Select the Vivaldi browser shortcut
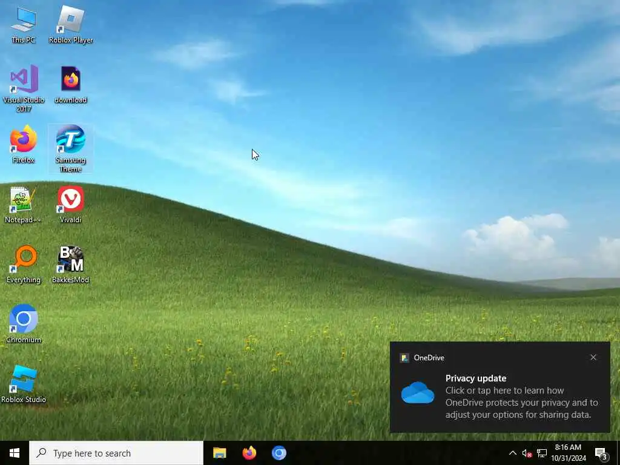Image resolution: width=620 pixels, height=465 pixels. click(x=71, y=205)
